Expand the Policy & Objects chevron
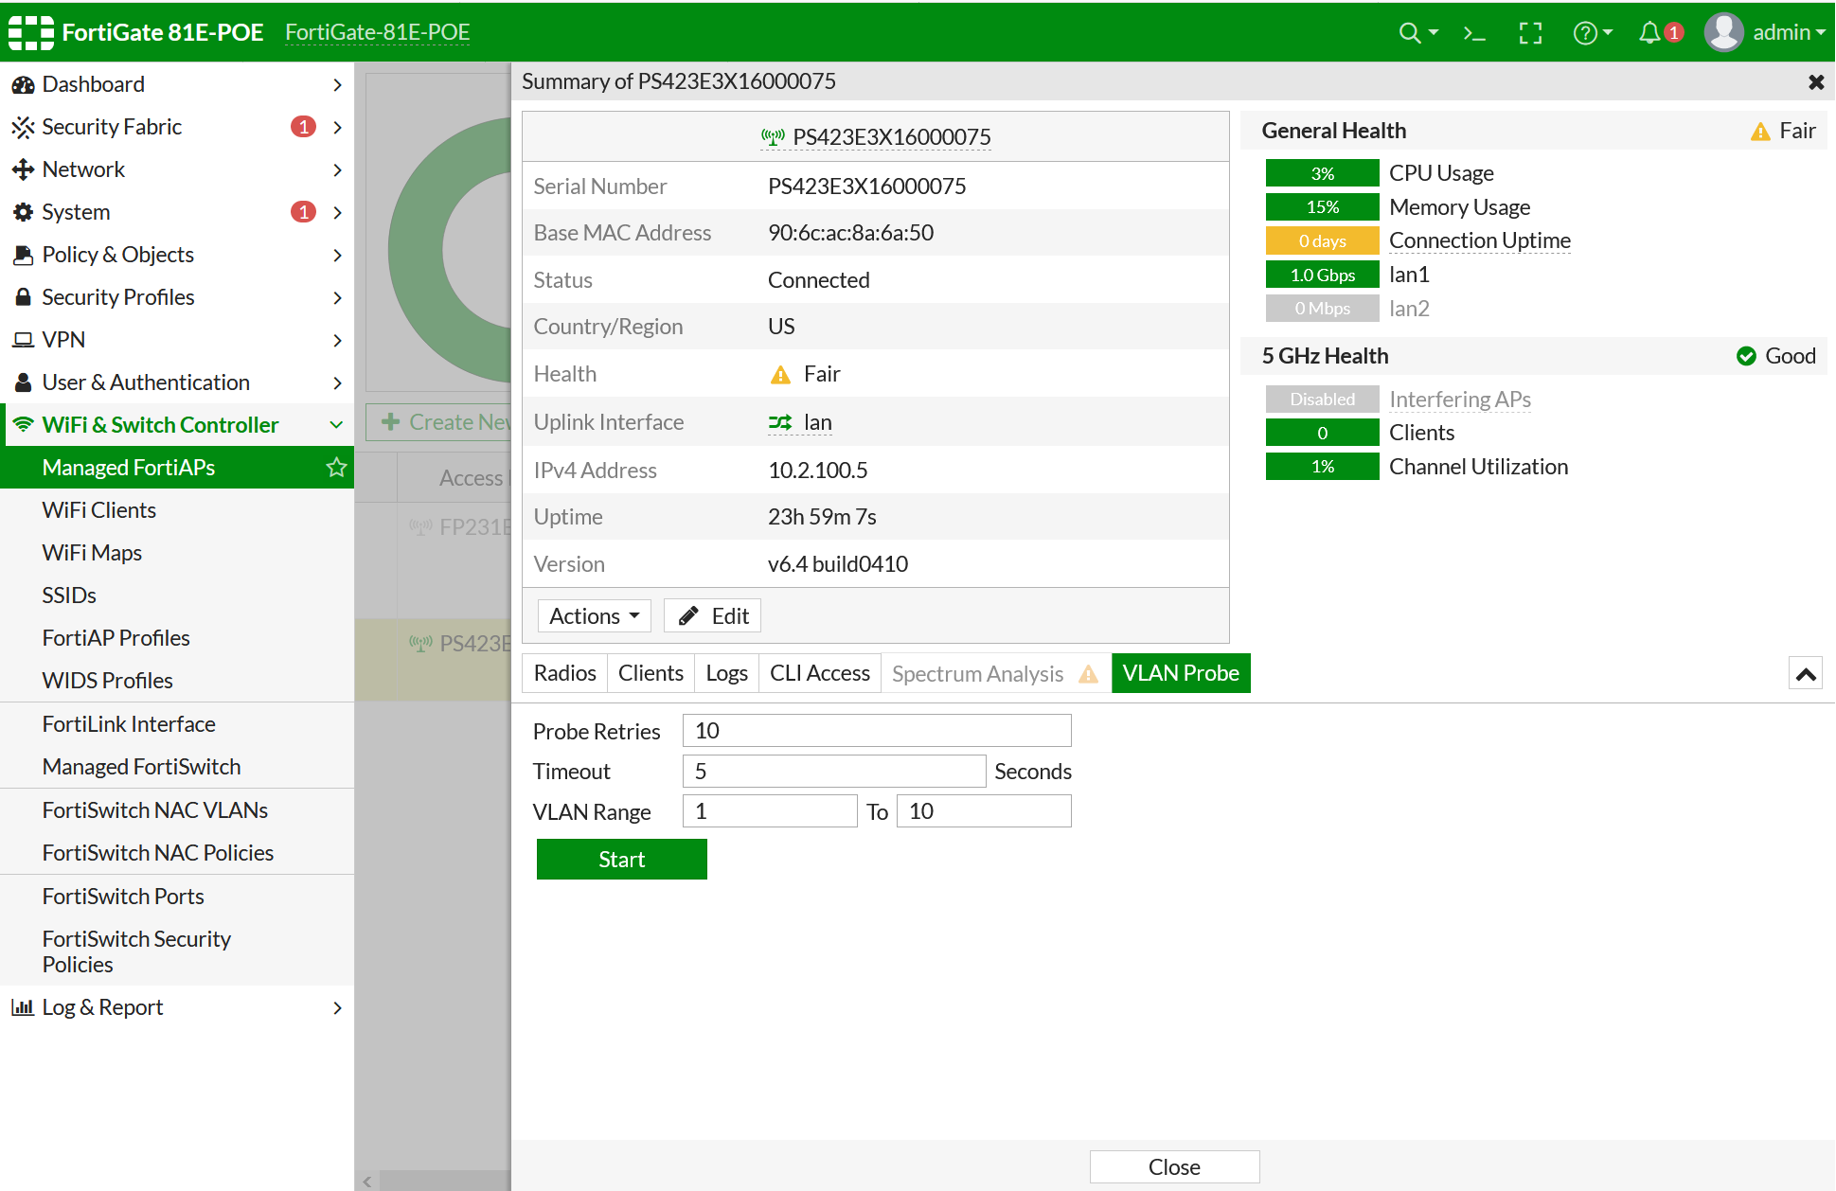1836x1191 pixels. pyautogui.click(x=338, y=256)
